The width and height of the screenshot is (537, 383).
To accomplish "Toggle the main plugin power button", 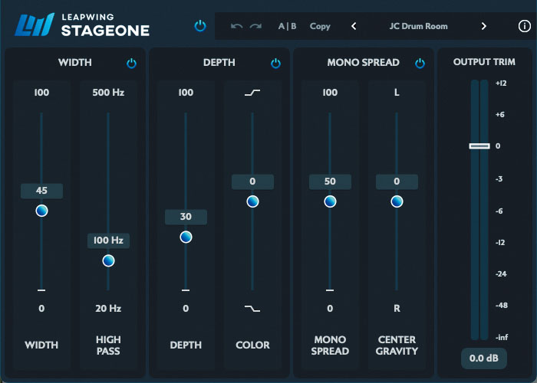I will click(200, 26).
